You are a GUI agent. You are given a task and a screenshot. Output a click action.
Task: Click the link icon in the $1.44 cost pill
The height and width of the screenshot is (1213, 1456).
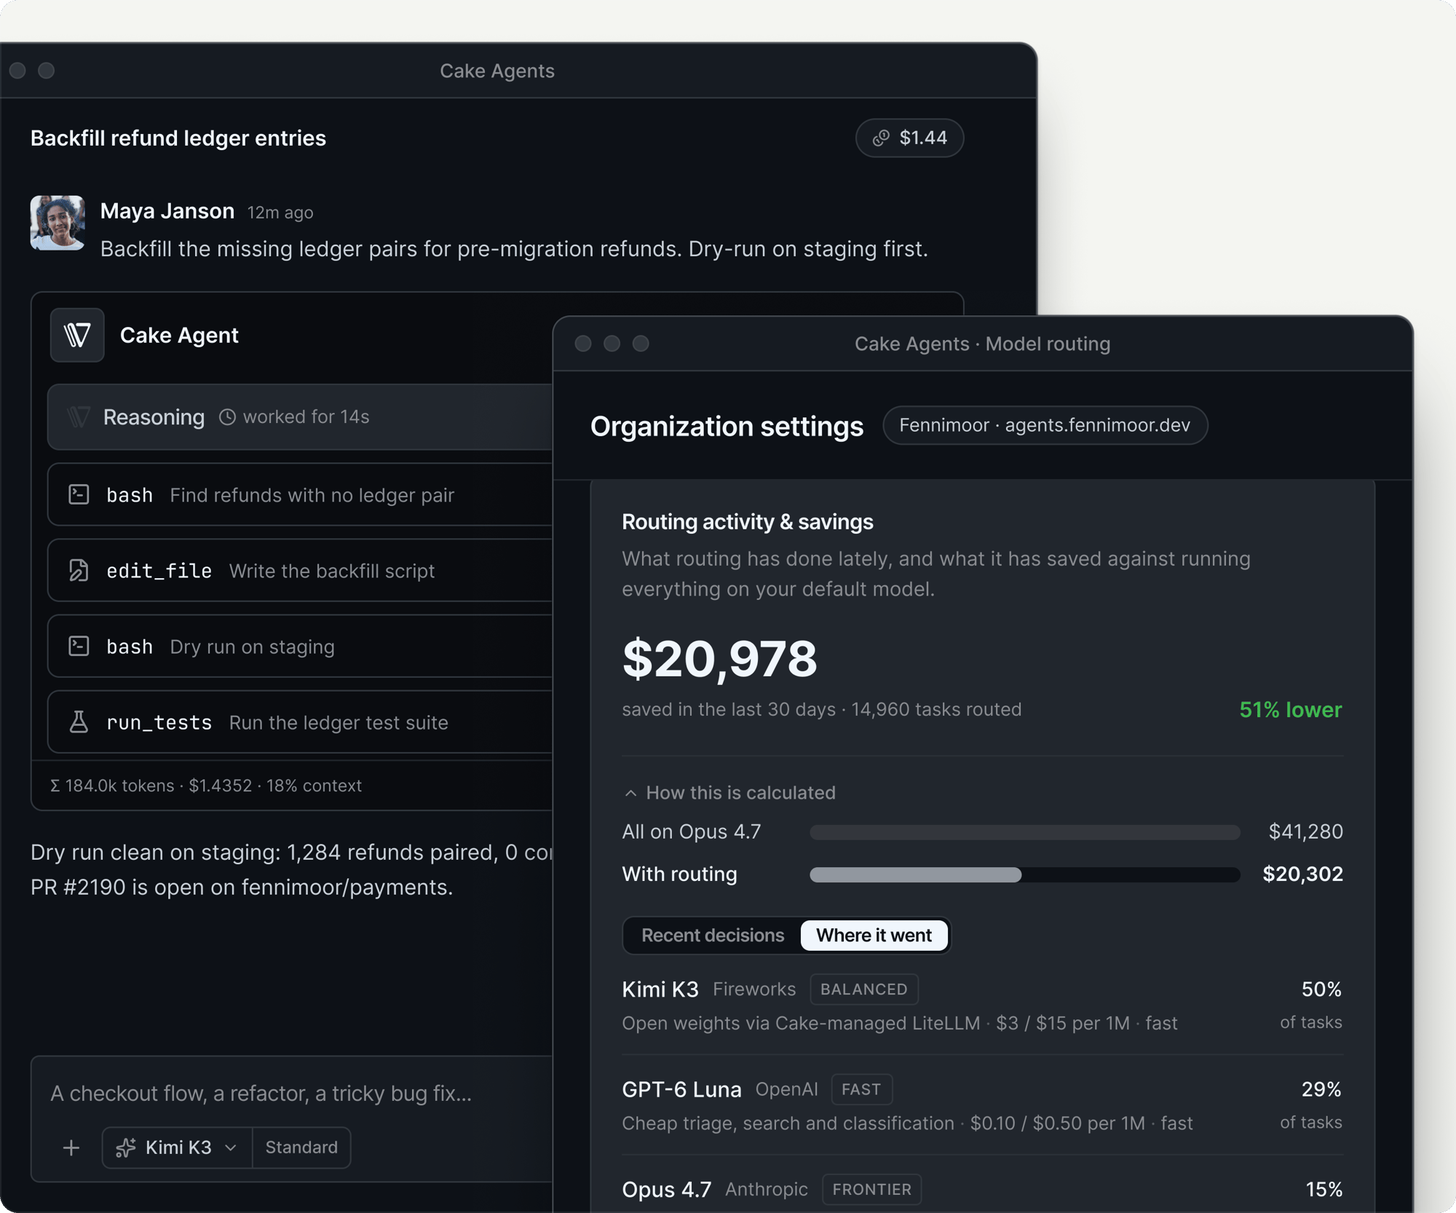tap(881, 138)
